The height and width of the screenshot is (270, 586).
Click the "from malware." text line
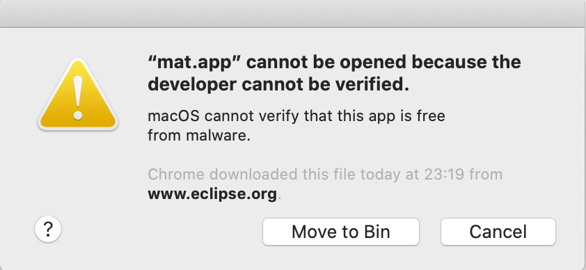click(x=199, y=136)
